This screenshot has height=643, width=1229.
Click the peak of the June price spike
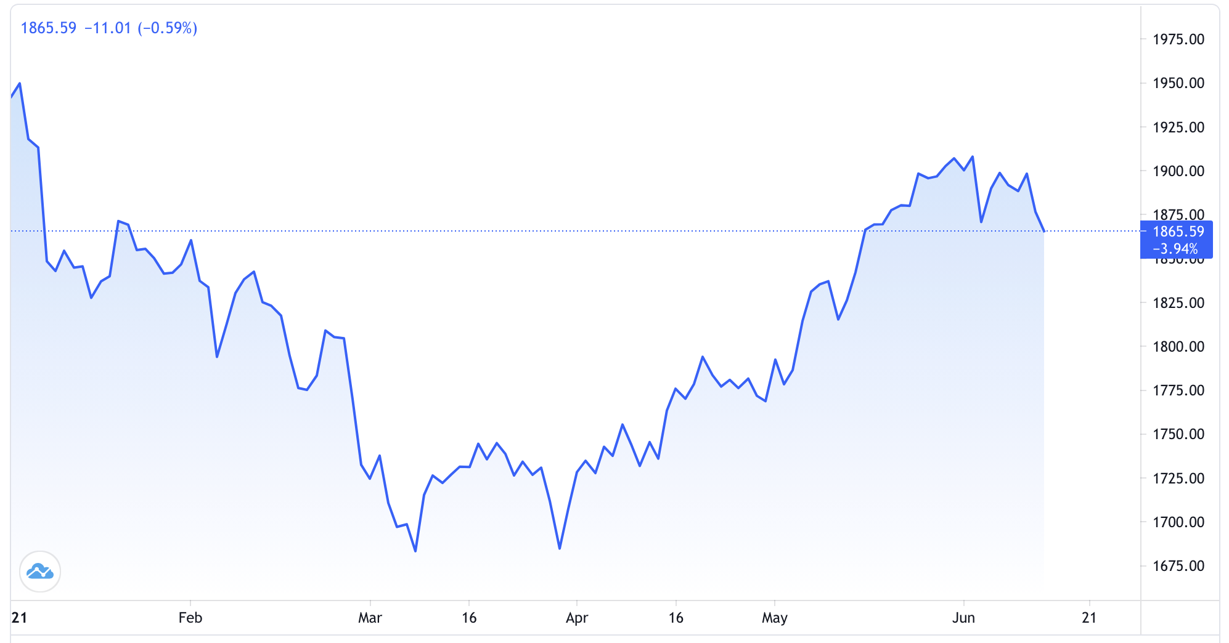pos(972,157)
